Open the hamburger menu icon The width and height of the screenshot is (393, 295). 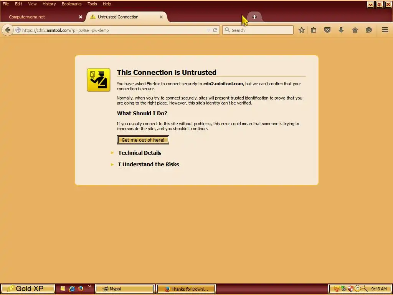coord(385,30)
